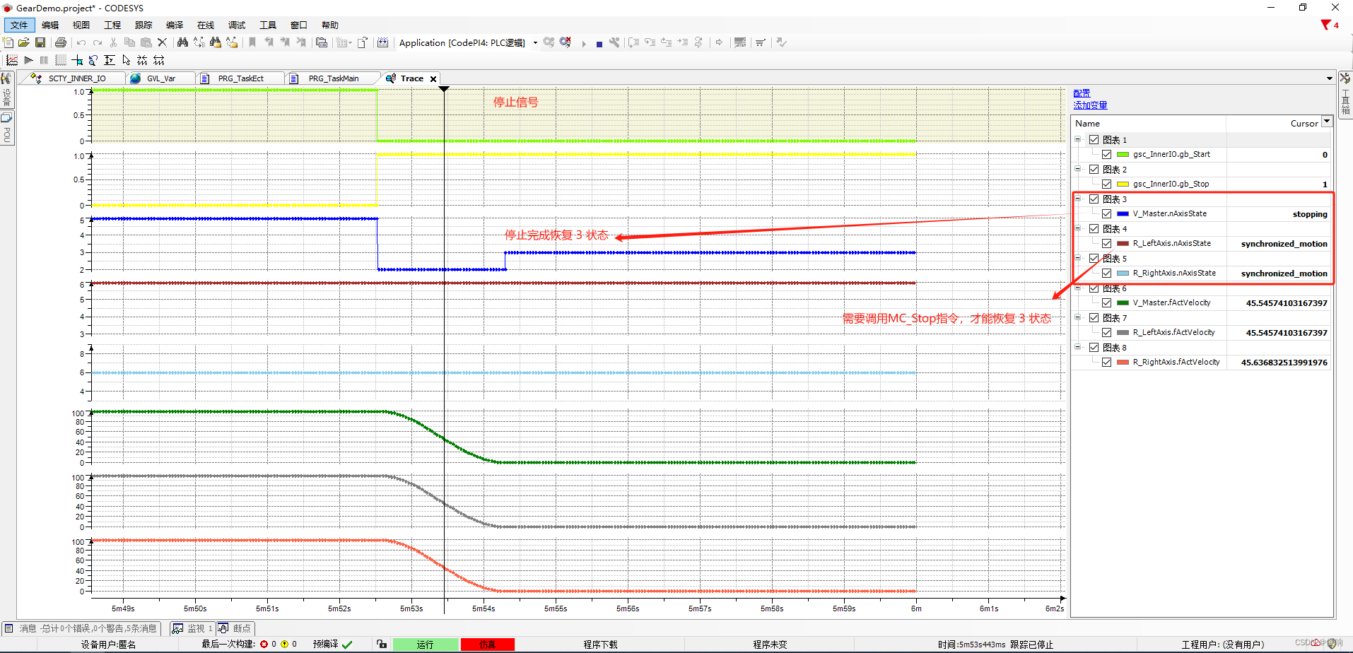The height and width of the screenshot is (653, 1353).
Task: Start the application with the play icon
Action: coord(584,43)
